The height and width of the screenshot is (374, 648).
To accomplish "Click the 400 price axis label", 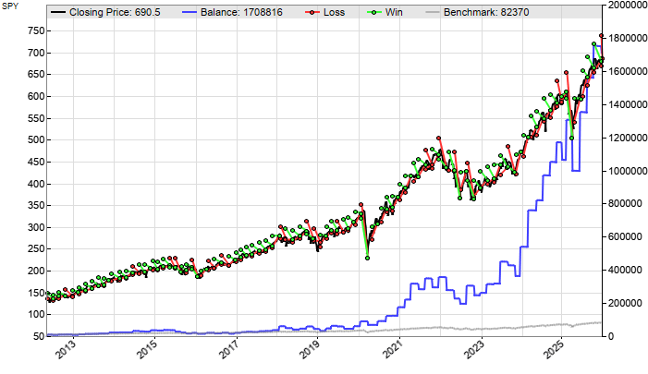I will click(36, 184).
